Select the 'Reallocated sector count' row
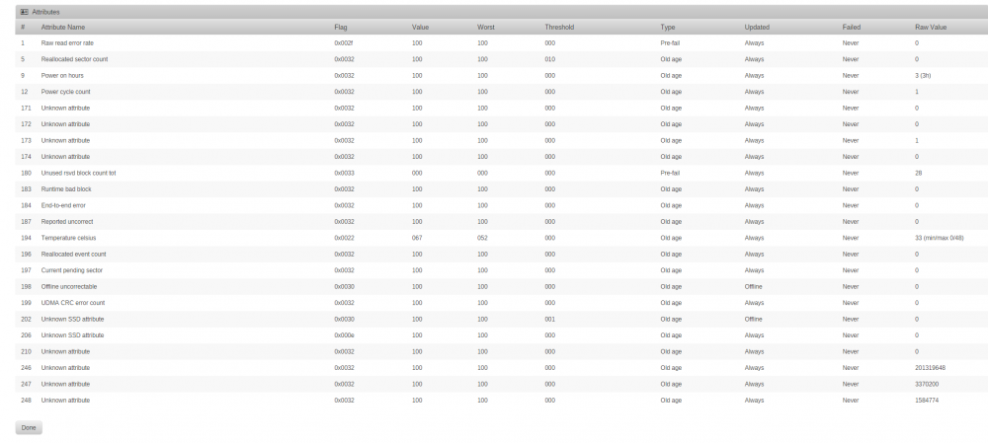988x443 pixels. click(x=502, y=59)
